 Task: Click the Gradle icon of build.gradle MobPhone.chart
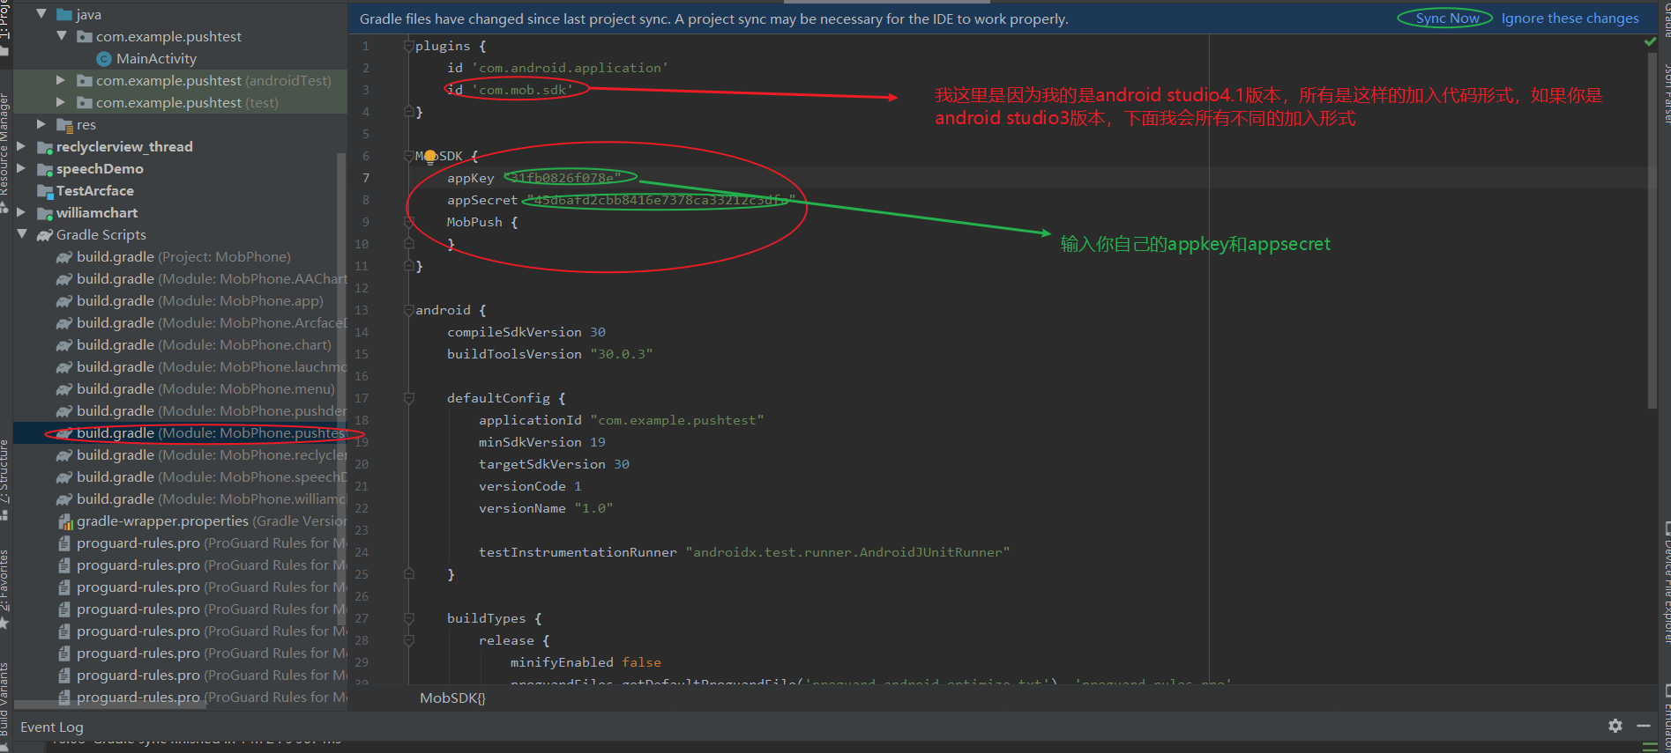(x=64, y=345)
